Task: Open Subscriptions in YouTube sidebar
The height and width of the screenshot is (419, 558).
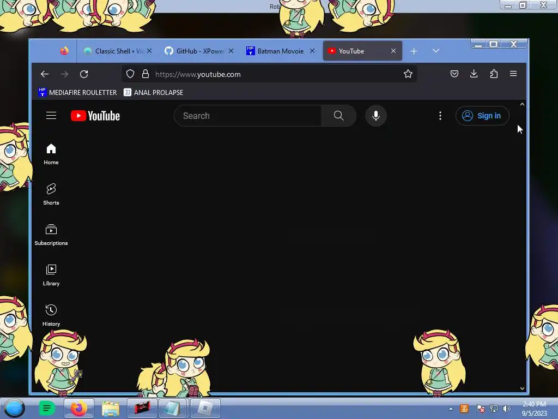Action: pyautogui.click(x=51, y=235)
